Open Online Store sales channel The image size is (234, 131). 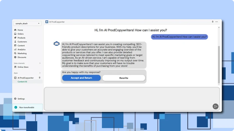(x=23, y=67)
